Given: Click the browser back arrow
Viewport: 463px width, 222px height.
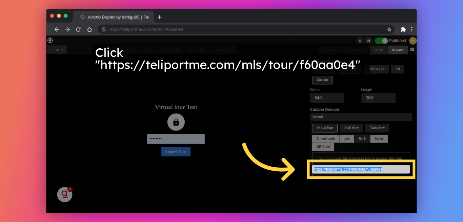Looking at the screenshot, I should point(57,29).
